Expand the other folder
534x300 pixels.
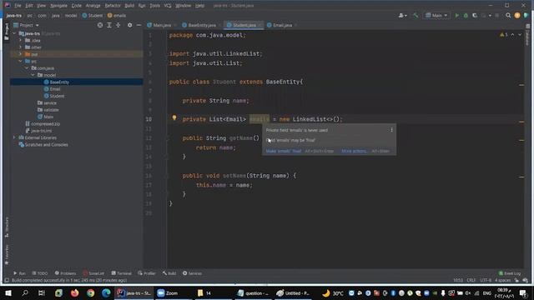click(20, 47)
